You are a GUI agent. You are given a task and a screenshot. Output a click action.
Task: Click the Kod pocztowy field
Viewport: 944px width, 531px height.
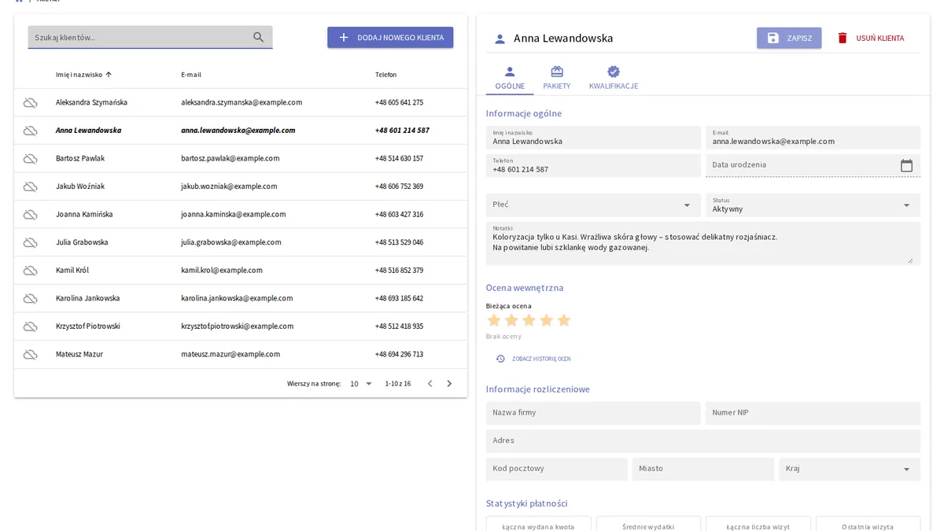pyautogui.click(x=557, y=469)
